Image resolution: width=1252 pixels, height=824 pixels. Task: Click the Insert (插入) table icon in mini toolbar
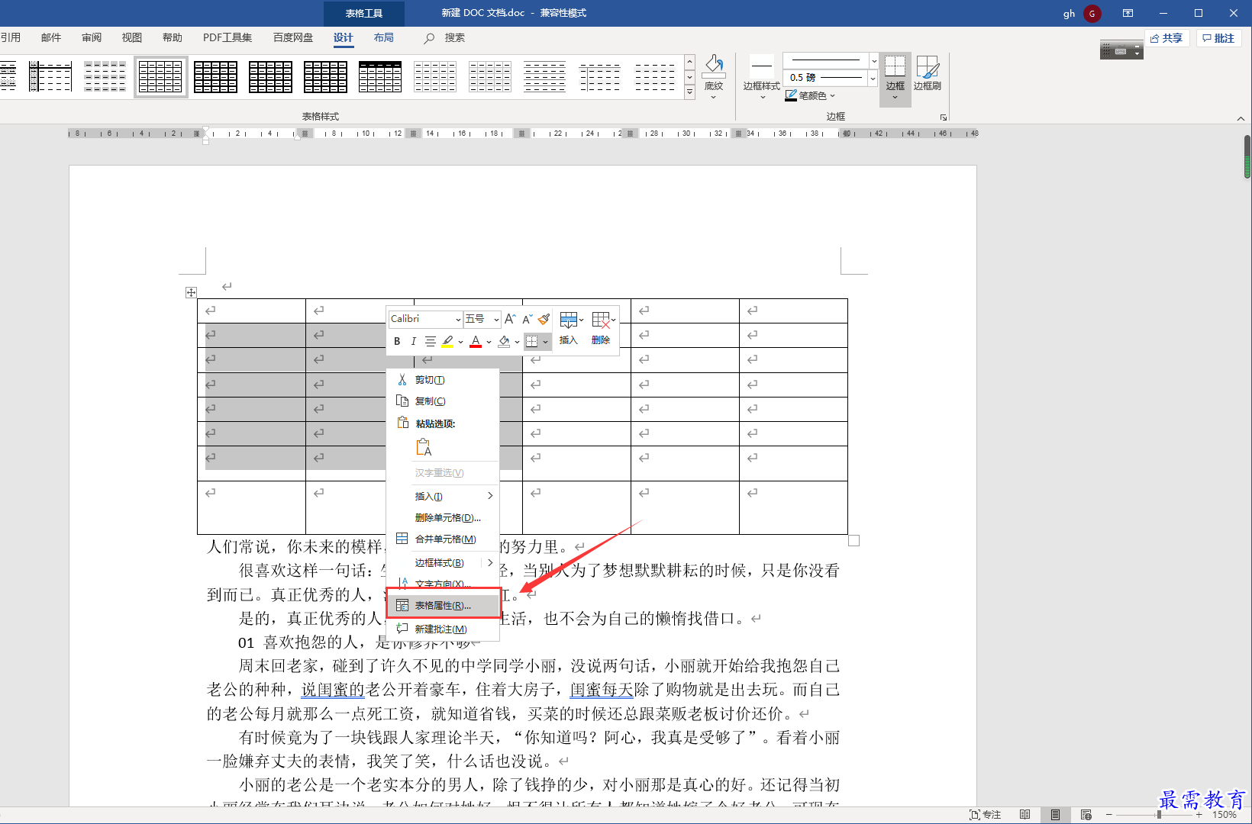coord(569,328)
